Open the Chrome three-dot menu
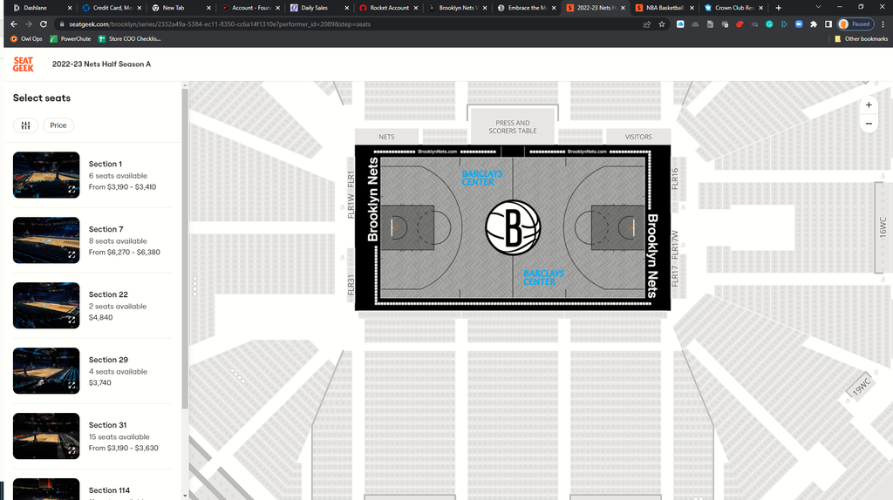The width and height of the screenshot is (893, 500). 882,24
